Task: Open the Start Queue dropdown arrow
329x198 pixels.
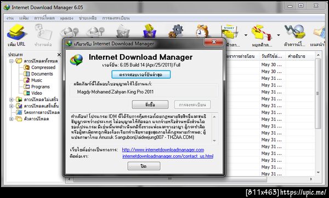Action: pyautogui.click(x=246, y=35)
